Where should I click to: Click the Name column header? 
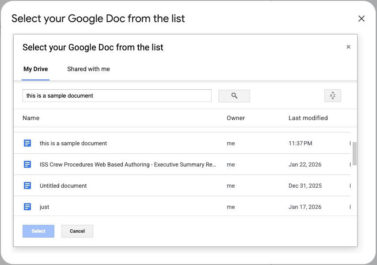click(31, 118)
